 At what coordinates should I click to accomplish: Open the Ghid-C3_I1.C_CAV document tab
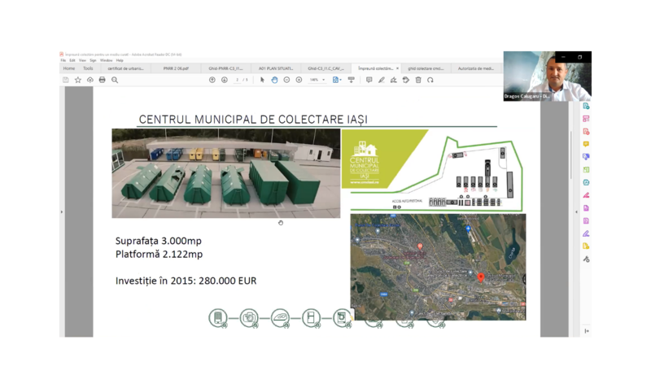tap(325, 68)
